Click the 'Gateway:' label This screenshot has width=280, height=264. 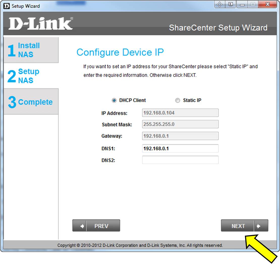point(112,136)
